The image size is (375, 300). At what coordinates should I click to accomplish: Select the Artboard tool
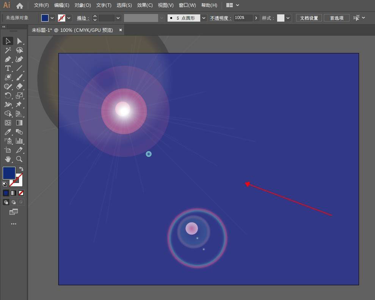coord(8,150)
